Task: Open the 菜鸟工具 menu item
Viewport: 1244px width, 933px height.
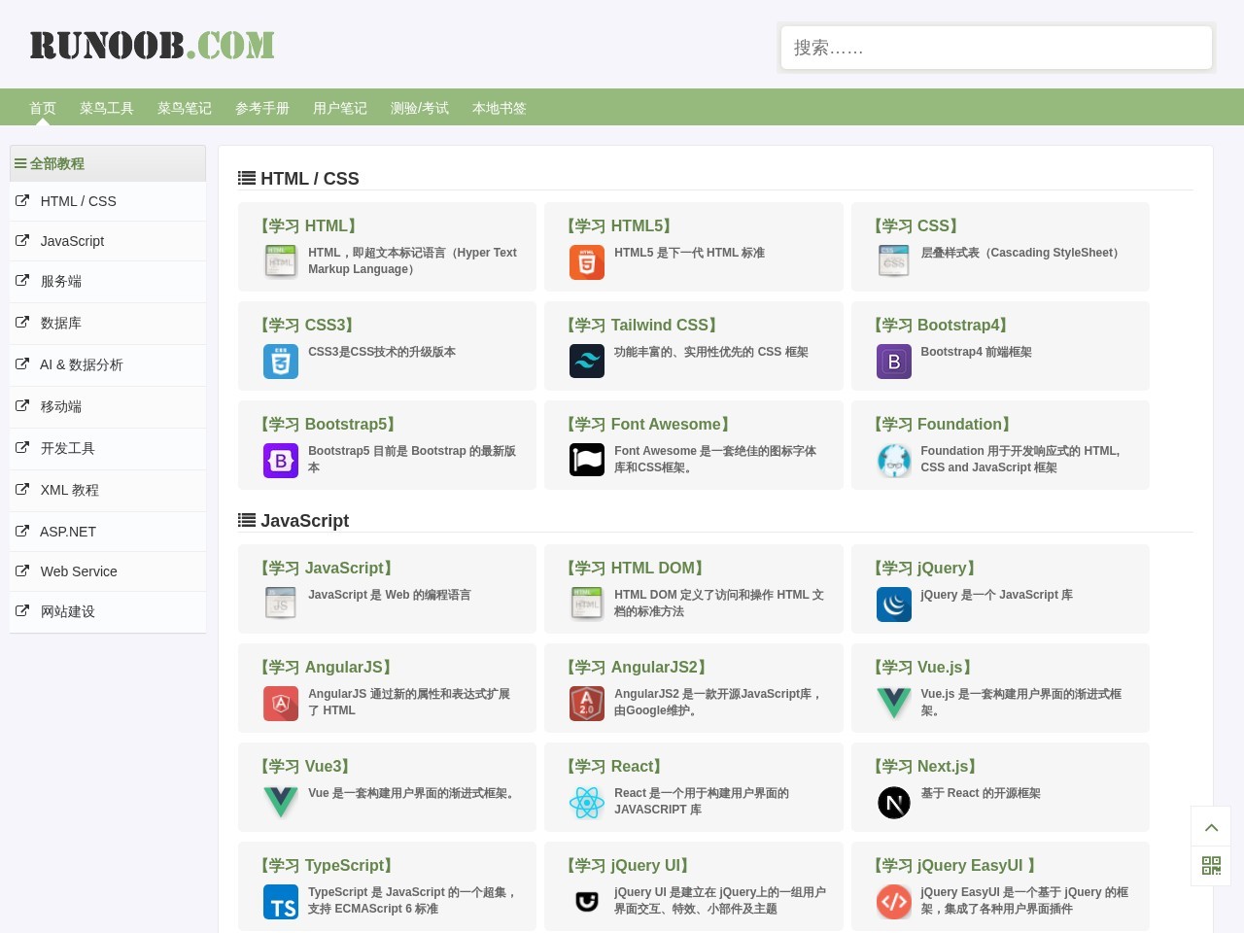Action: (107, 108)
